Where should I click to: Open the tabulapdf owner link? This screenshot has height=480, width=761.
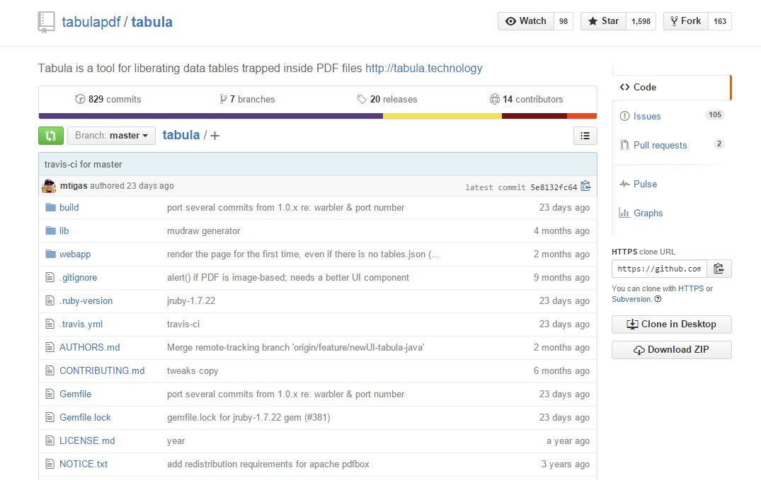(91, 23)
